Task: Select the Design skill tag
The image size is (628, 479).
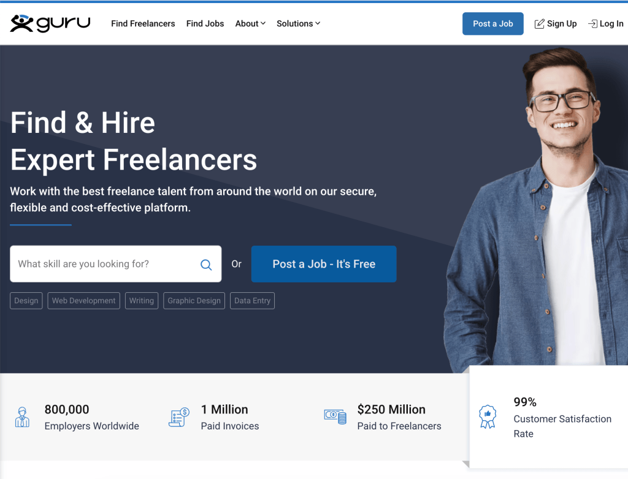Action: point(26,301)
